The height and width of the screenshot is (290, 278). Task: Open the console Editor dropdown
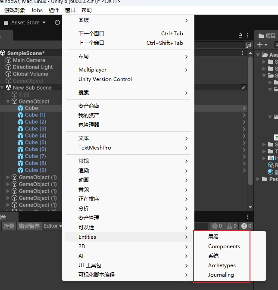(52, 226)
